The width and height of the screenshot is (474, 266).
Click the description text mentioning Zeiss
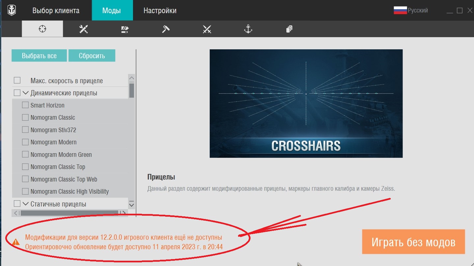(x=271, y=189)
